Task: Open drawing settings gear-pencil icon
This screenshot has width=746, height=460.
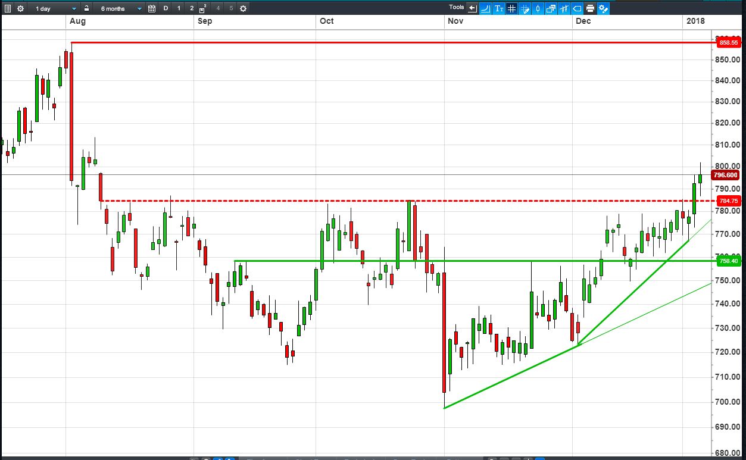Action: tap(603, 8)
